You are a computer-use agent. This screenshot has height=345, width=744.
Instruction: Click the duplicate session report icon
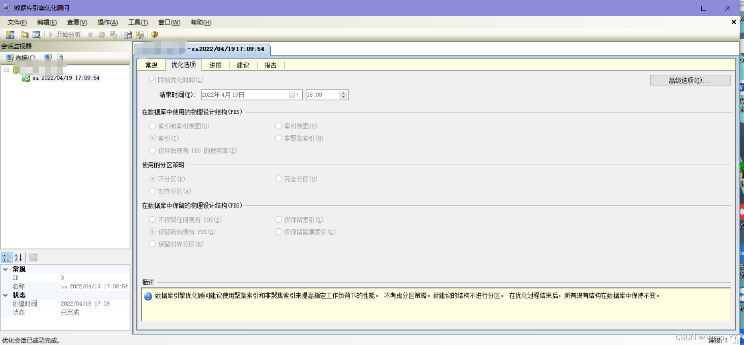[x=128, y=35]
